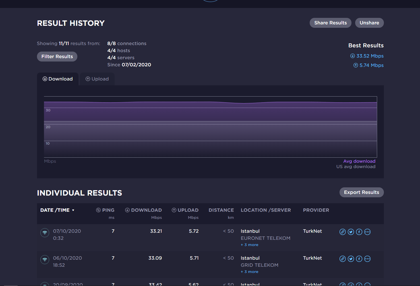Expand '+ 3 more' under EURONET TELEKOM
The height and width of the screenshot is (286, 420).
tap(250, 245)
